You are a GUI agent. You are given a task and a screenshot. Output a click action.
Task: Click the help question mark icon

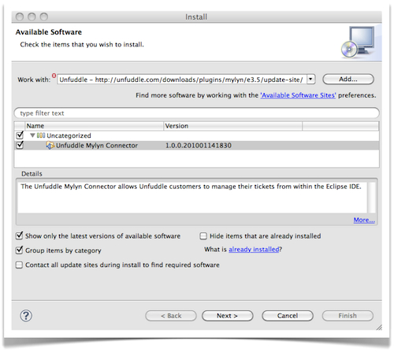(x=26, y=316)
